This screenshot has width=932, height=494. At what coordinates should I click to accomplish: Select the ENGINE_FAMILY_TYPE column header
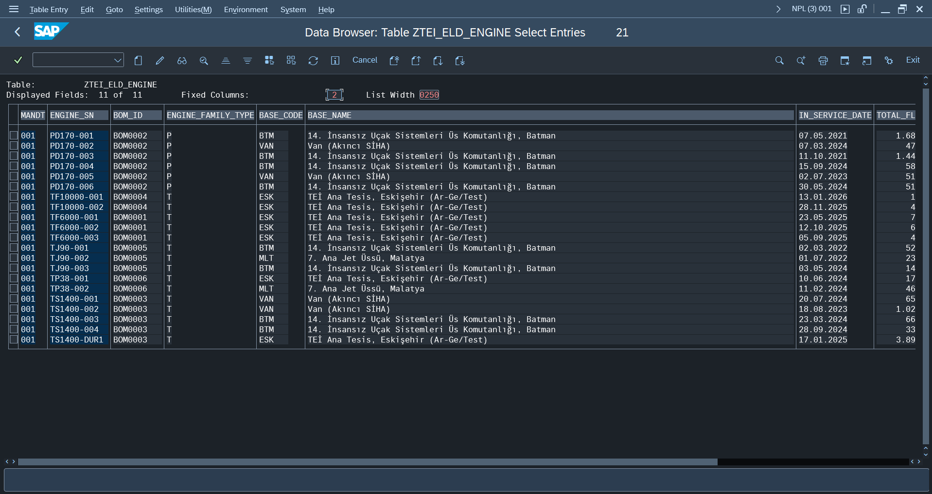point(210,115)
